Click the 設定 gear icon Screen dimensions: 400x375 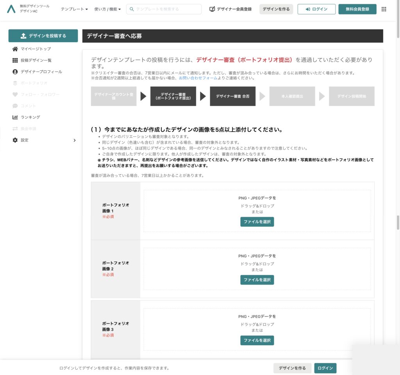point(15,140)
